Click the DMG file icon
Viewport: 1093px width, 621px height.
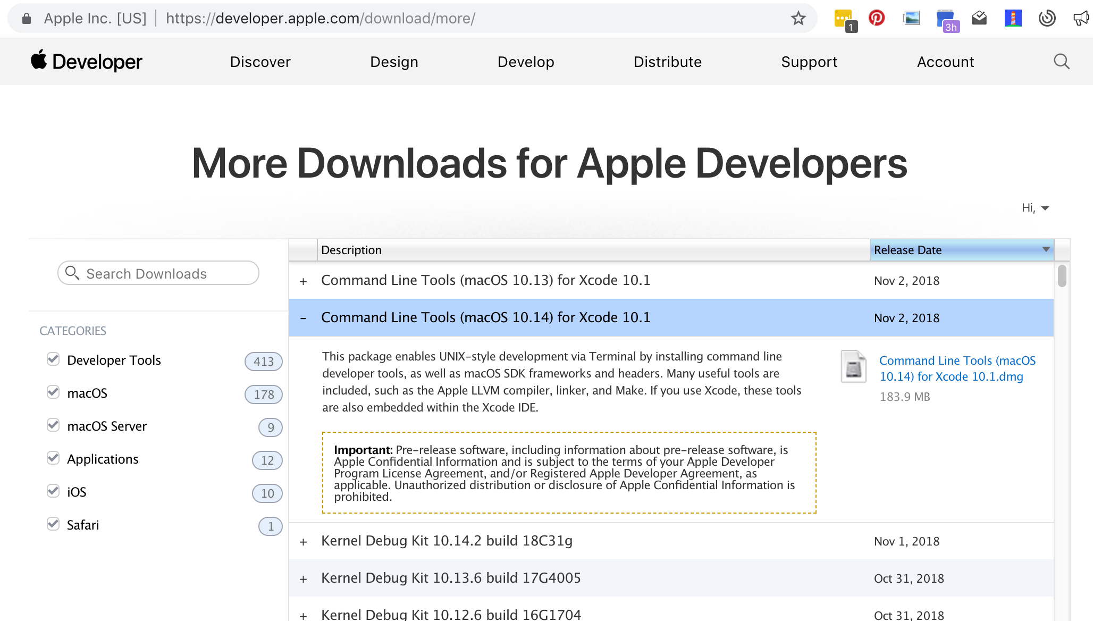click(x=853, y=367)
